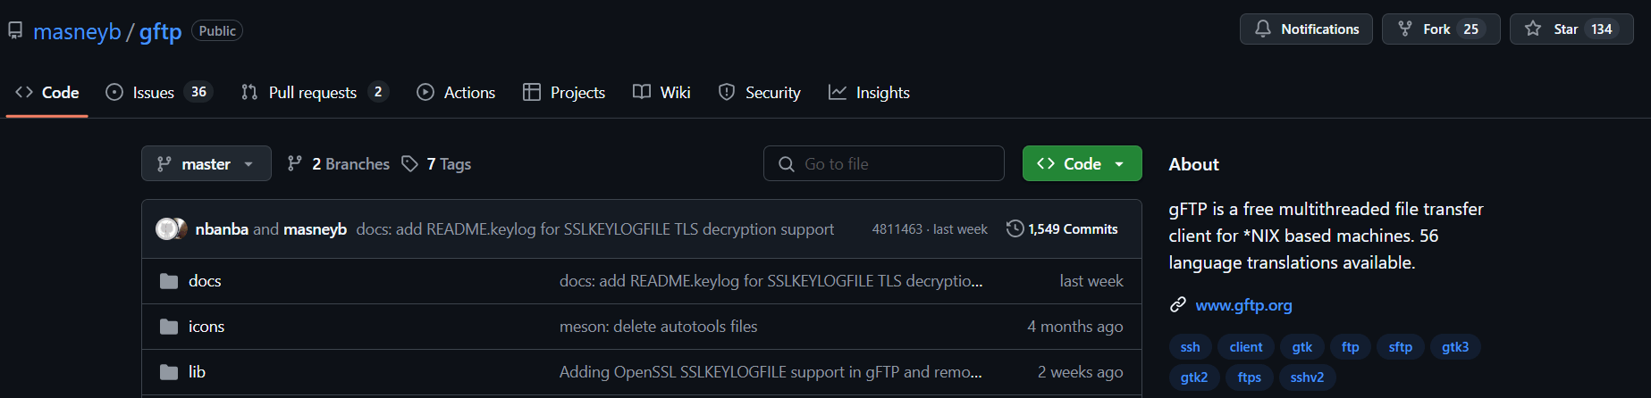Open latest commit message about README.keylog
This screenshot has height=398, width=1651.
click(x=595, y=229)
